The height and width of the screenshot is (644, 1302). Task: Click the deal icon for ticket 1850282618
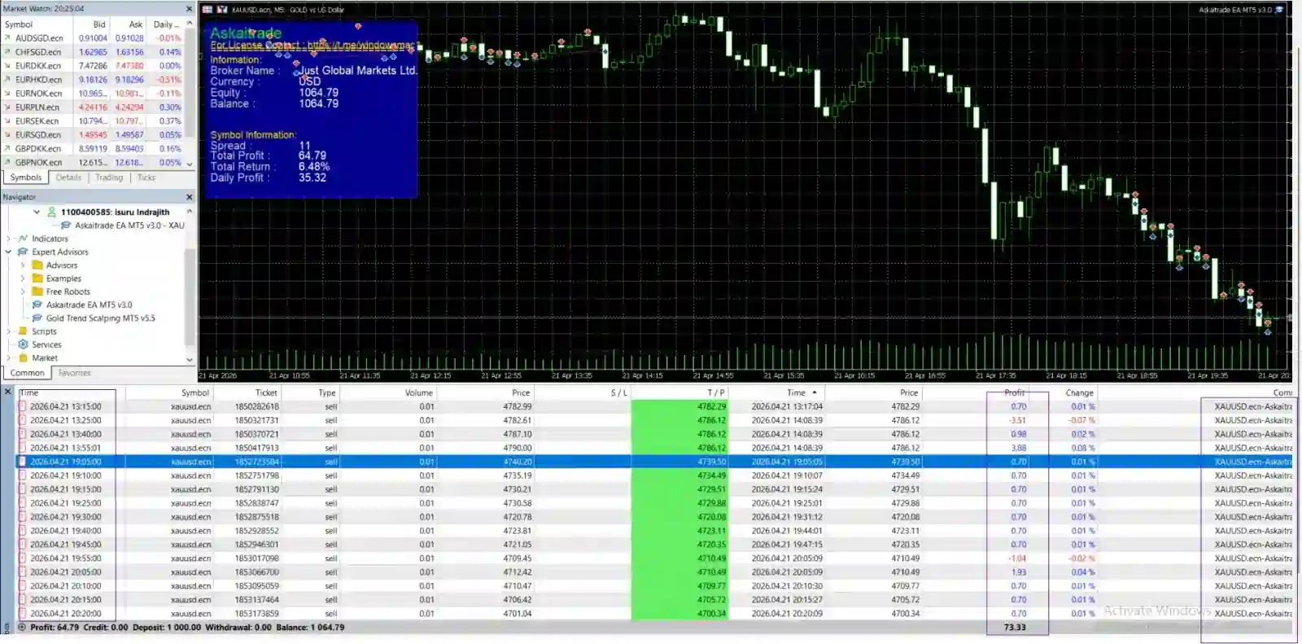(x=23, y=406)
